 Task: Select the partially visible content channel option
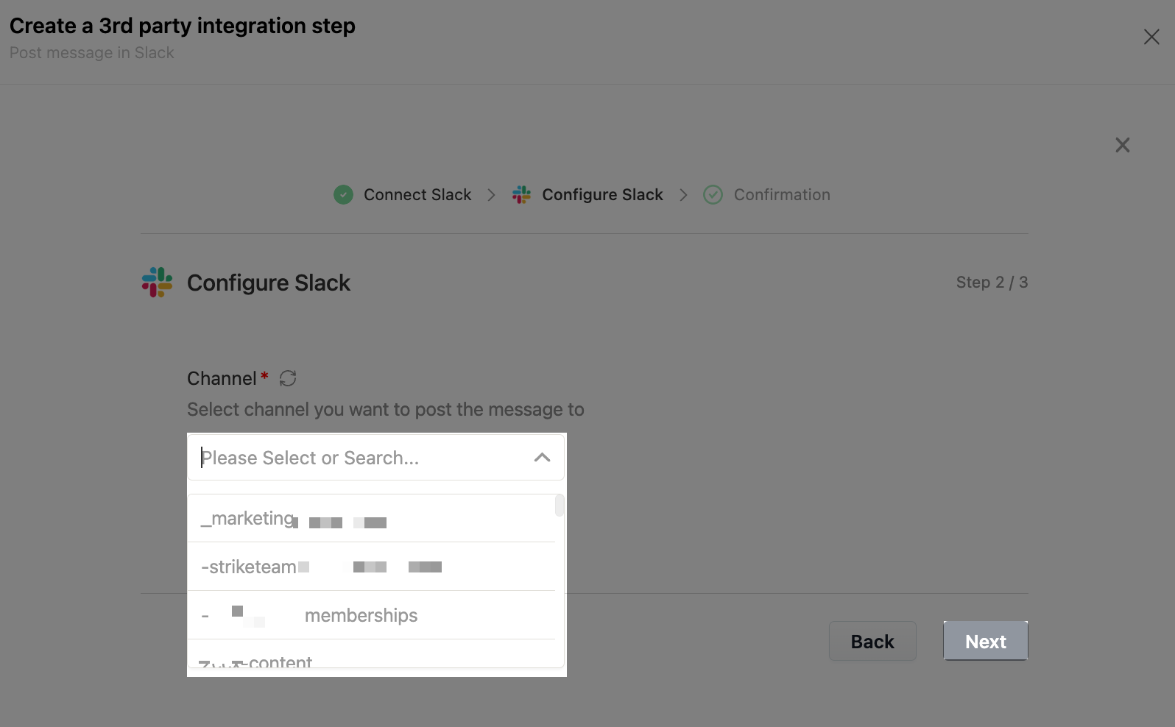372,654
